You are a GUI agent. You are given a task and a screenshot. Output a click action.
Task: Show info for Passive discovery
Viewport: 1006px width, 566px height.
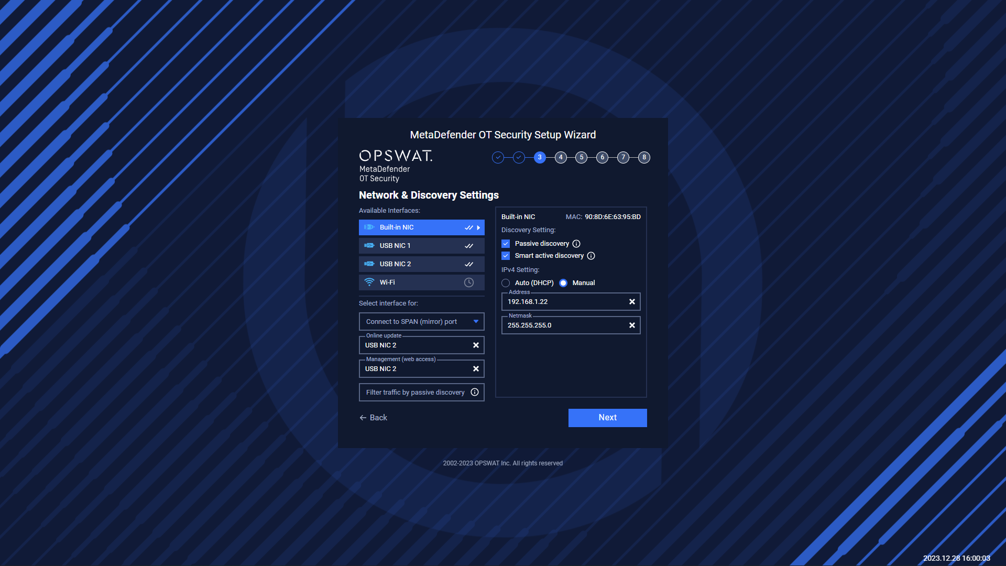576,244
